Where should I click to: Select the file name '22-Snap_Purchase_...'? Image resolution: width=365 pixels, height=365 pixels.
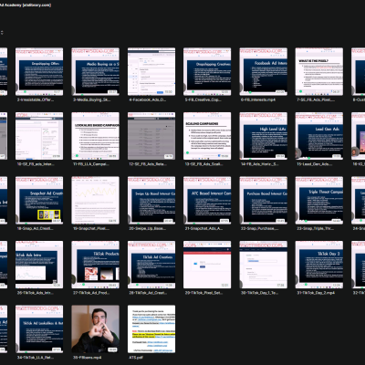tap(259, 228)
